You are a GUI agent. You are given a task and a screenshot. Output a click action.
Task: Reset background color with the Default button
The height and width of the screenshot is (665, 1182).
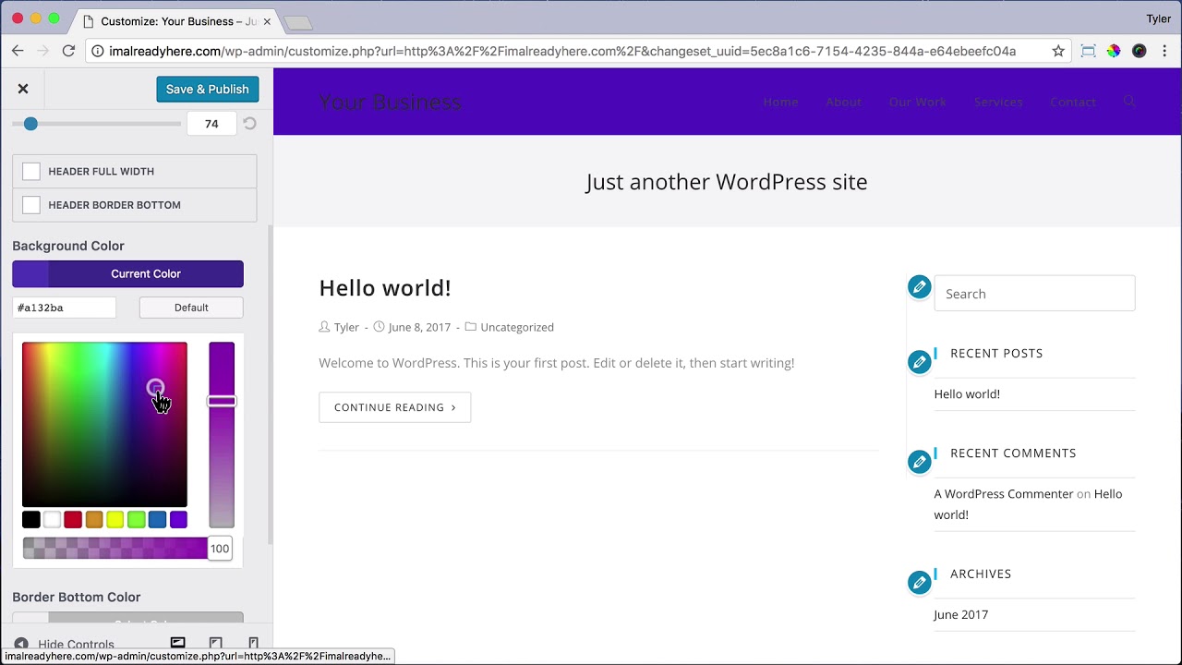(x=191, y=308)
